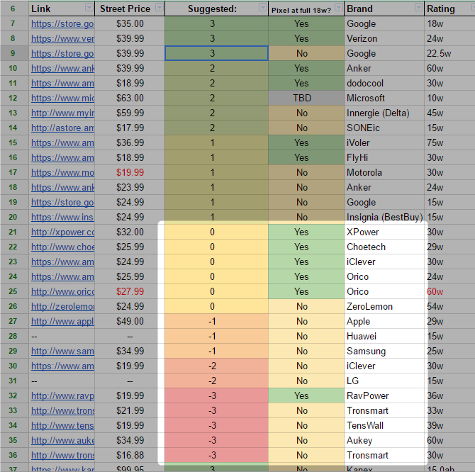Screen dimensions: 475x472
Task: Open the Street Price column filter dropdown
Action: (x=159, y=9)
